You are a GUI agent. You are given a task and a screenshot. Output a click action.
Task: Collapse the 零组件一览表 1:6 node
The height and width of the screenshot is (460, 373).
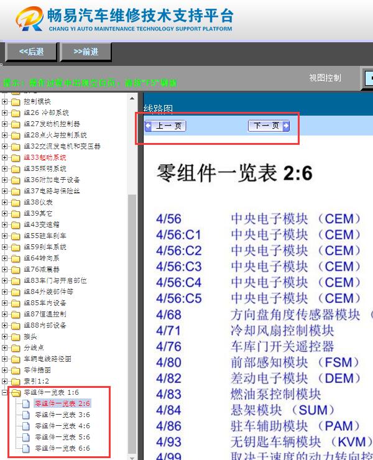point(4,392)
